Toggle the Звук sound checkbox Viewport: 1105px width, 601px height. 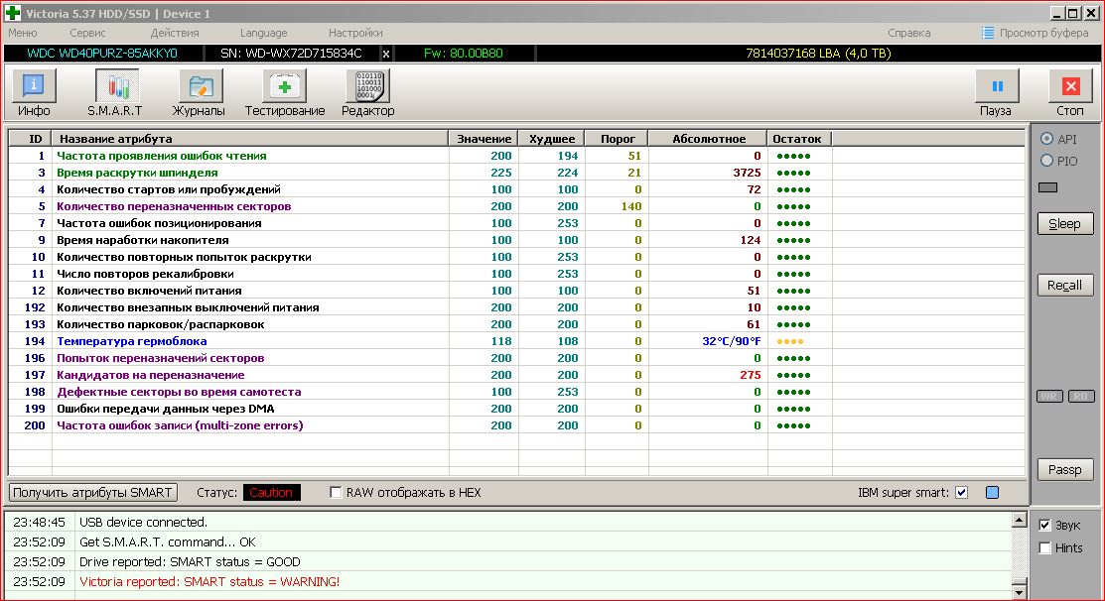coord(1045,525)
